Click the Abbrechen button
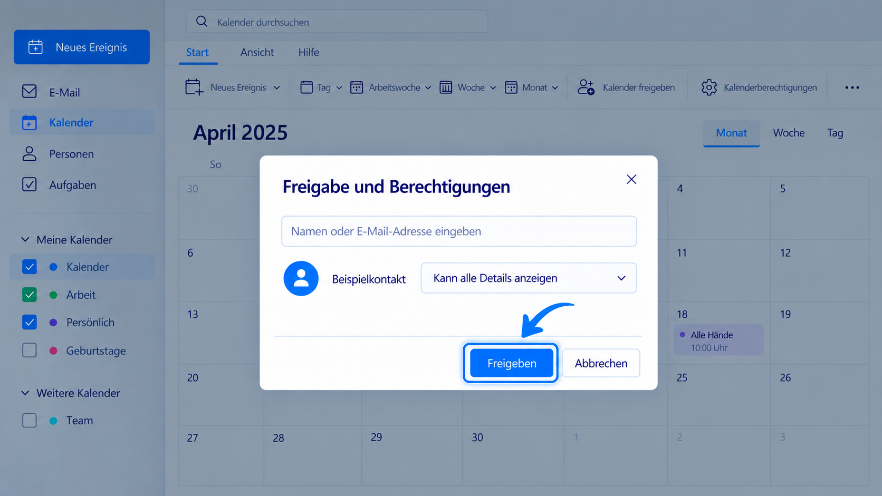This screenshot has width=882, height=496. tap(601, 363)
